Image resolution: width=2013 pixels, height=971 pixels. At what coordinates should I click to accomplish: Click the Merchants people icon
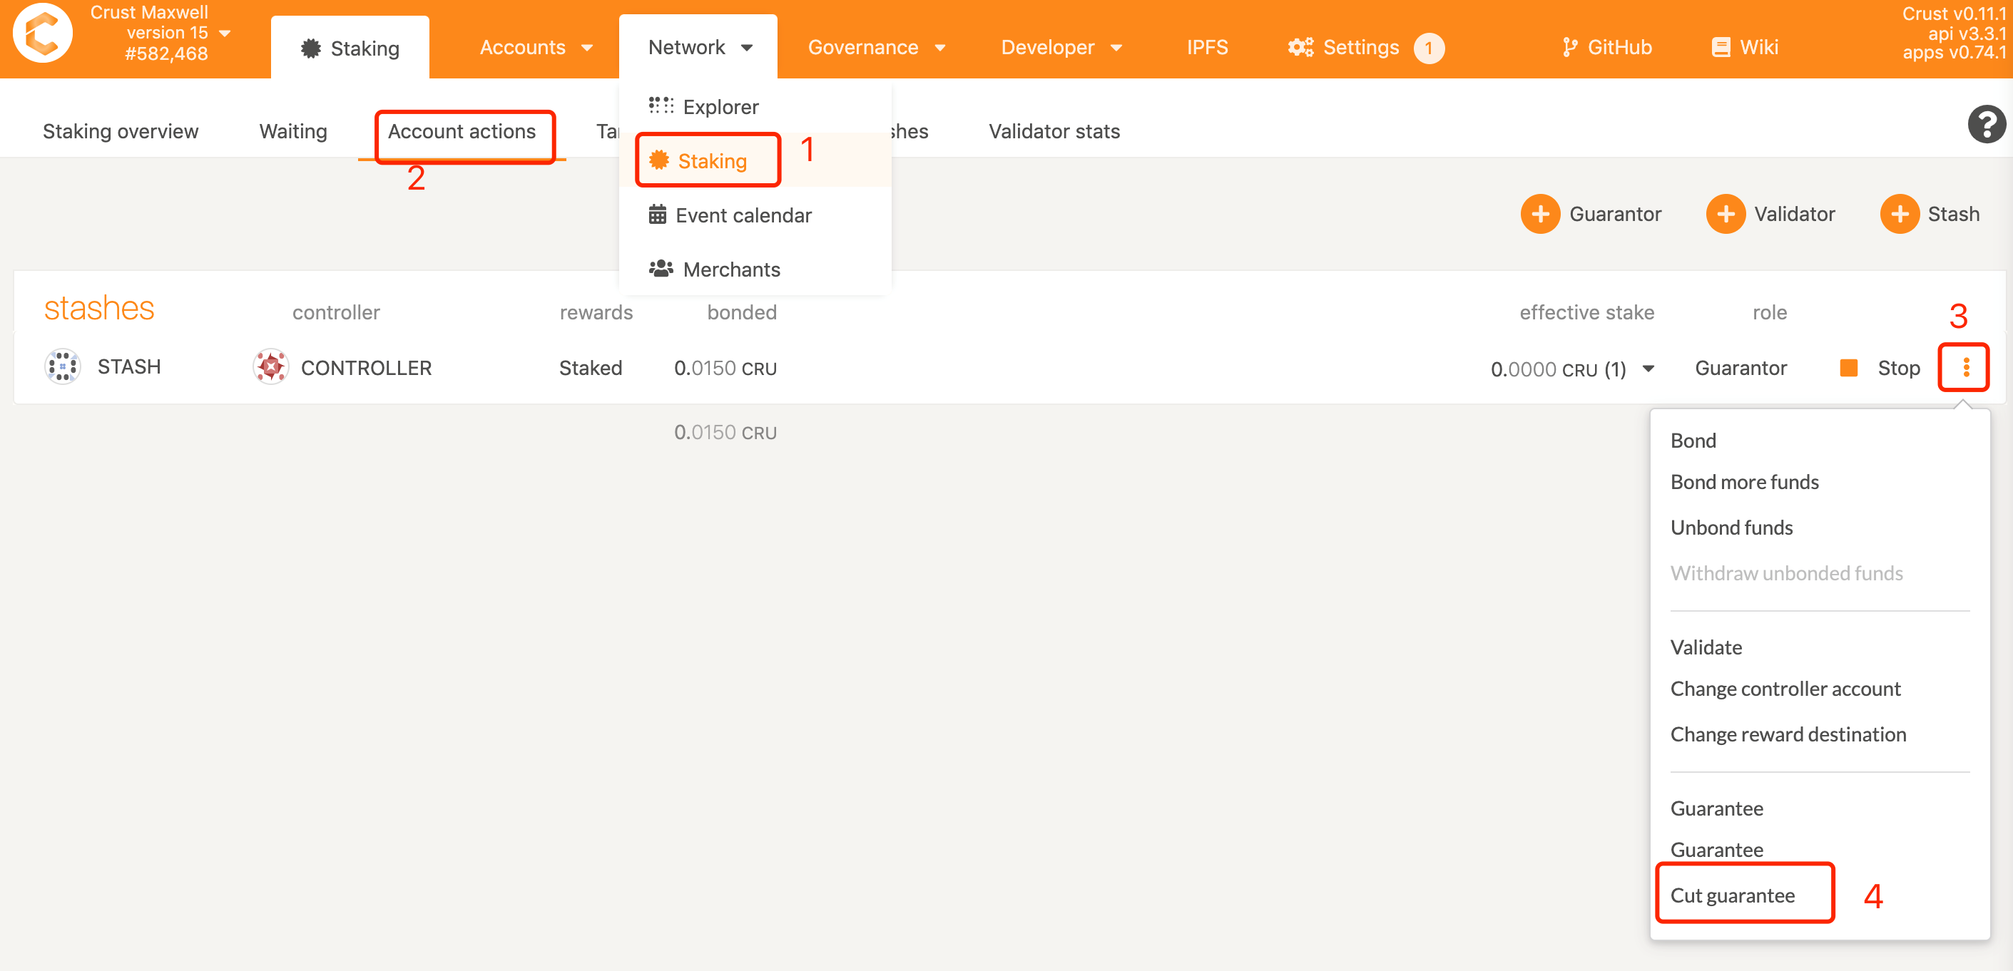[661, 268]
